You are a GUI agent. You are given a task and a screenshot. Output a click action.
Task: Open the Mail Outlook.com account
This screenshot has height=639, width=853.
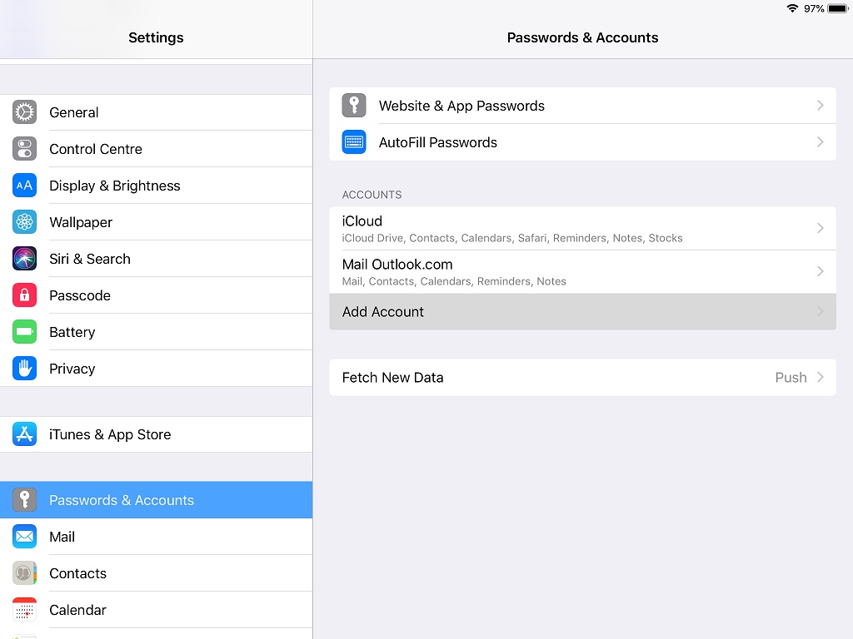pos(582,272)
